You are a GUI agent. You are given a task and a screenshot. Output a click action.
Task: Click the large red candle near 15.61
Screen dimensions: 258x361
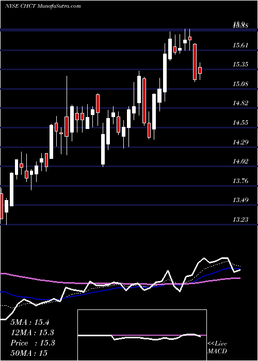point(195,62)
